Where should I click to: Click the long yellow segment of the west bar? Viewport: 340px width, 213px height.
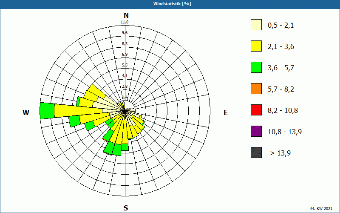[x=78, y=111]
